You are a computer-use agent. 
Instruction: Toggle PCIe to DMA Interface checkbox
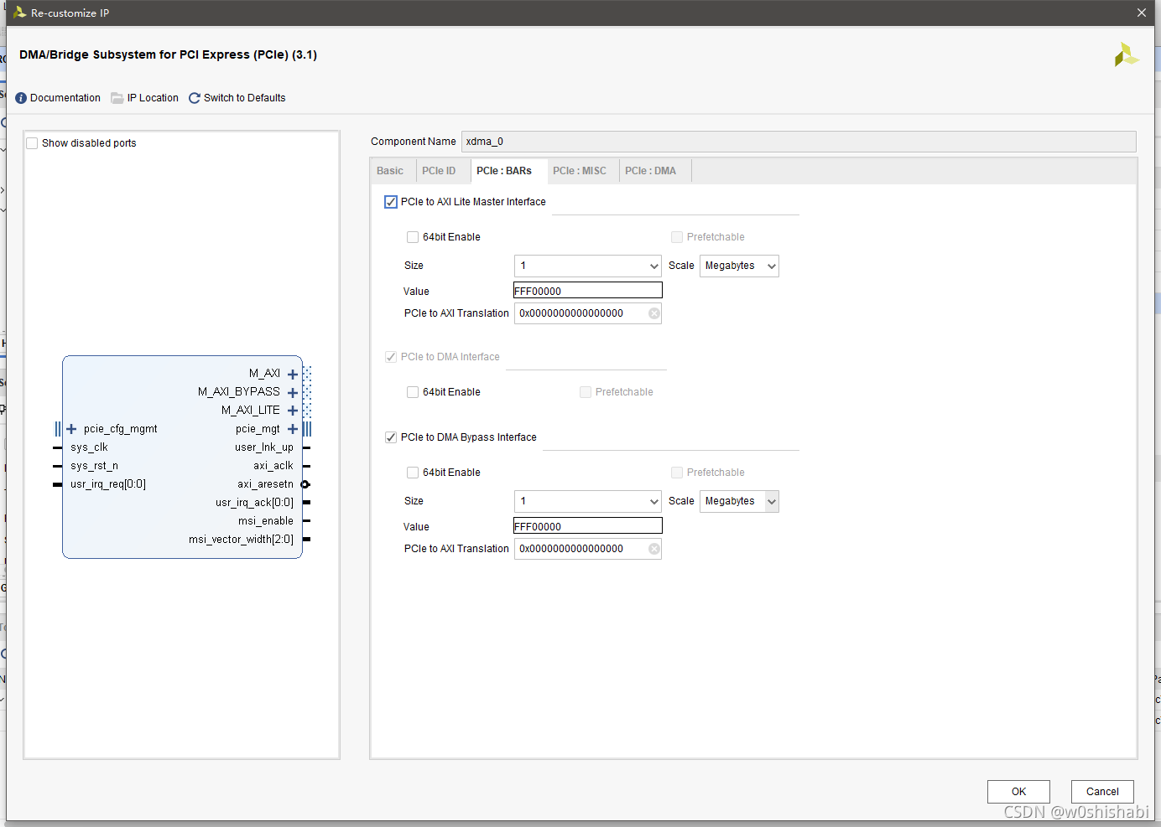(x=391, y=357)
